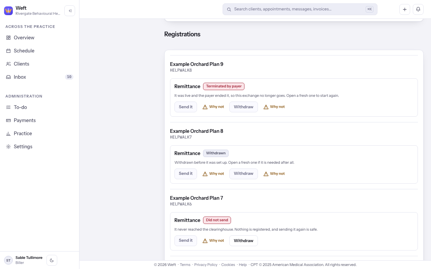Click Withdraw for Example Orchard Plan 9
Screen dimensions: 431x269
pyautogui.click(x=243, y=107)
